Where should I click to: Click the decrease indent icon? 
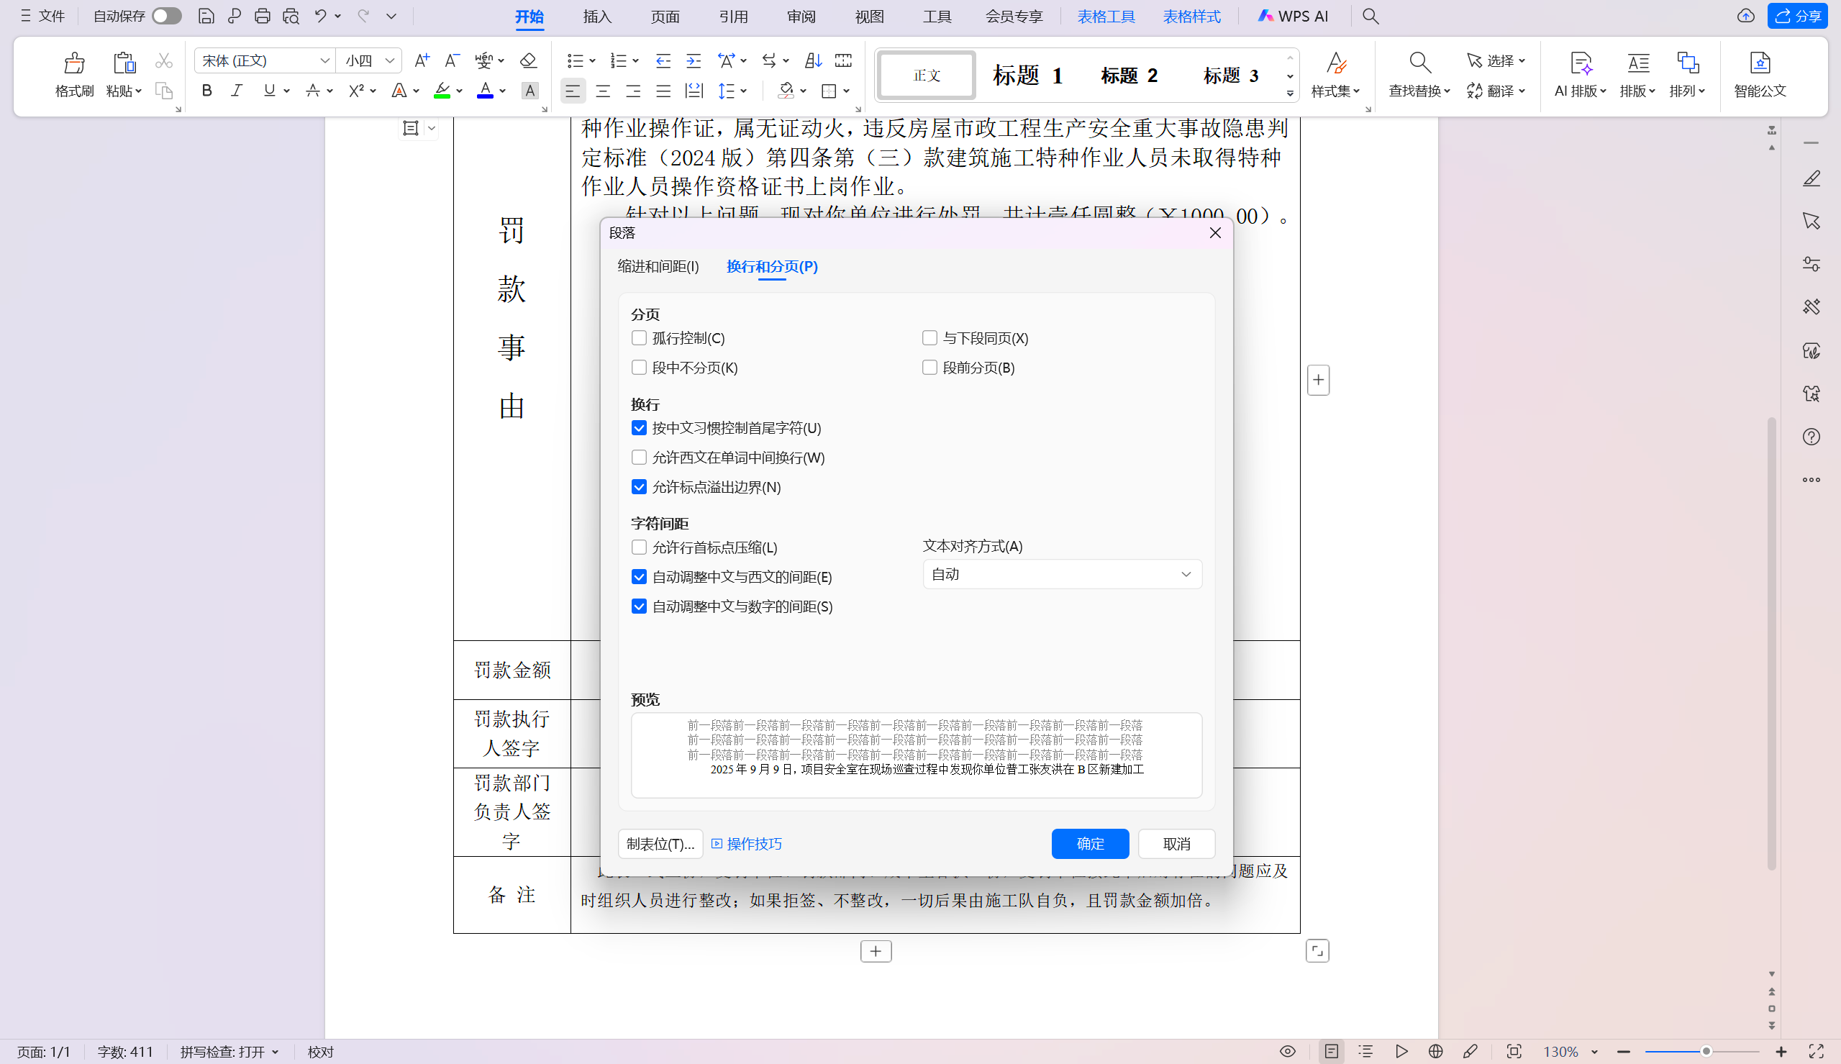(x=663, y=60)
